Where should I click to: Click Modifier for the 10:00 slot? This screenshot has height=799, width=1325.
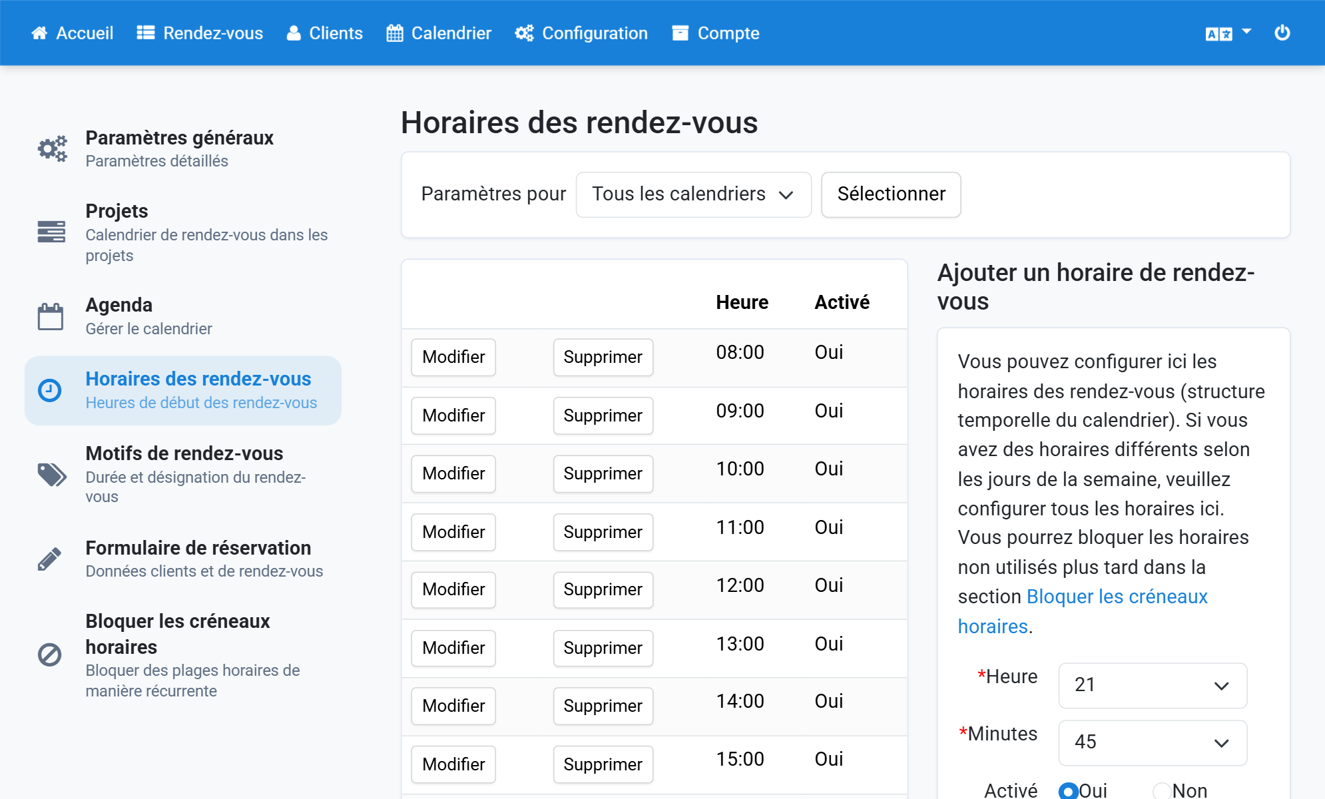(453, 474)
